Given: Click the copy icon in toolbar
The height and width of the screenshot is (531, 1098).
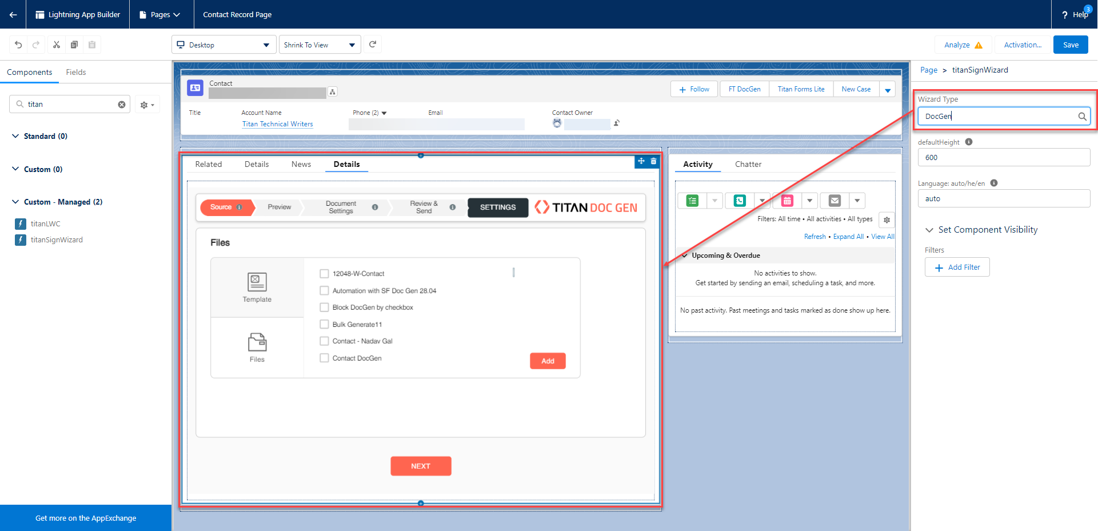Looking at the screenshot, I should click(x=74, y=45).
